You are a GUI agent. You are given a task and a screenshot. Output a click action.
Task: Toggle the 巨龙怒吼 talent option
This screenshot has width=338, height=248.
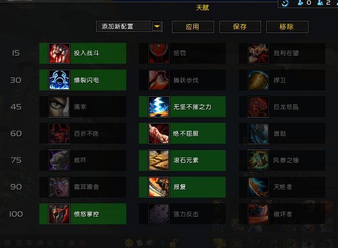(282, 107)
